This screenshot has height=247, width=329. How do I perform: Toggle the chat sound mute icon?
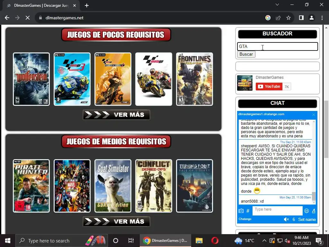(286, 219)
